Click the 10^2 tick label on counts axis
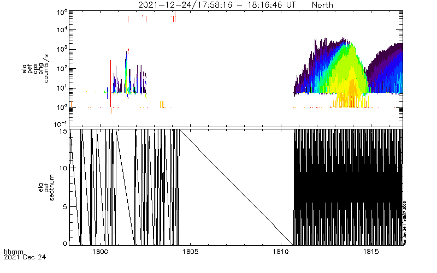This screenshot has height=273, width=437. point(62,68)
